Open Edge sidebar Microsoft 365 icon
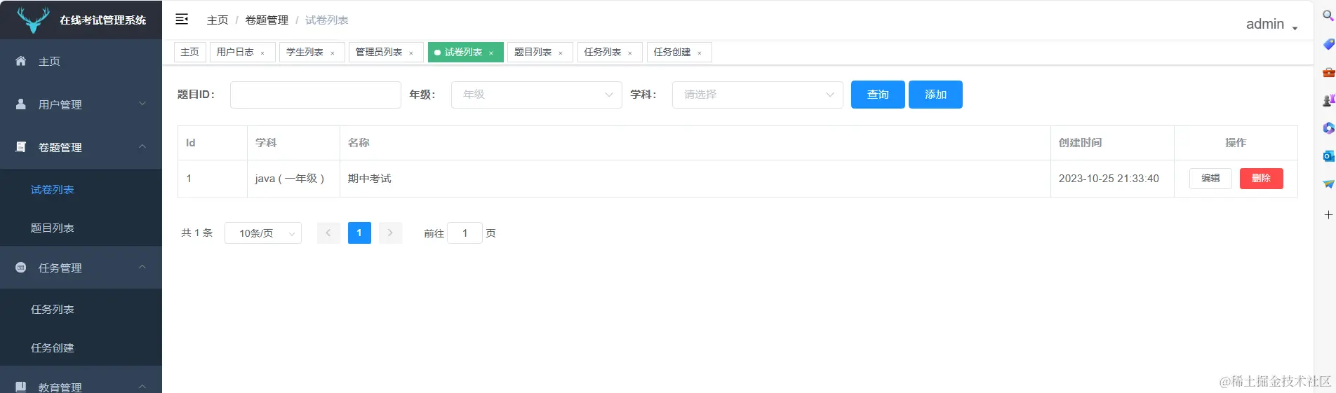The image size is (1336, 393). coord(1328,128)
